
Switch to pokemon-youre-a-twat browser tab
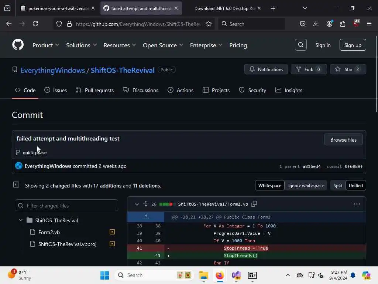pos(57,9)
